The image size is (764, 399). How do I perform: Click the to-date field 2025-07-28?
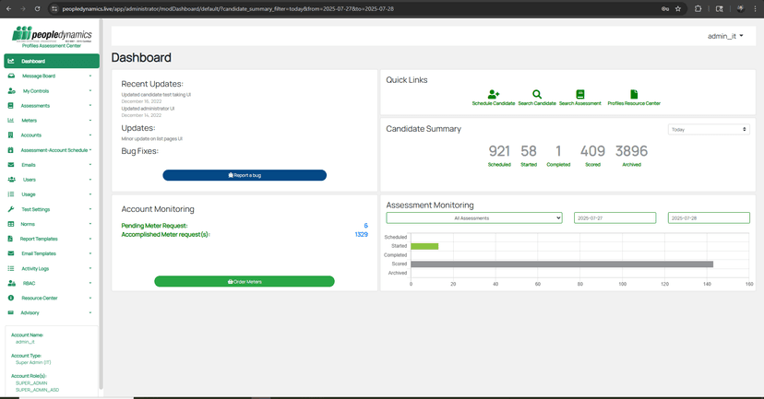tap(709, 218)
